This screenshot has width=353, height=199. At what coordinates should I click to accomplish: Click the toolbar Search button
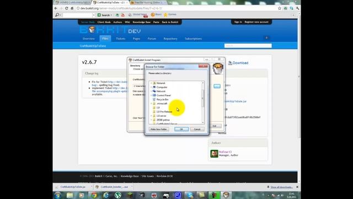[x=105, y=15]
